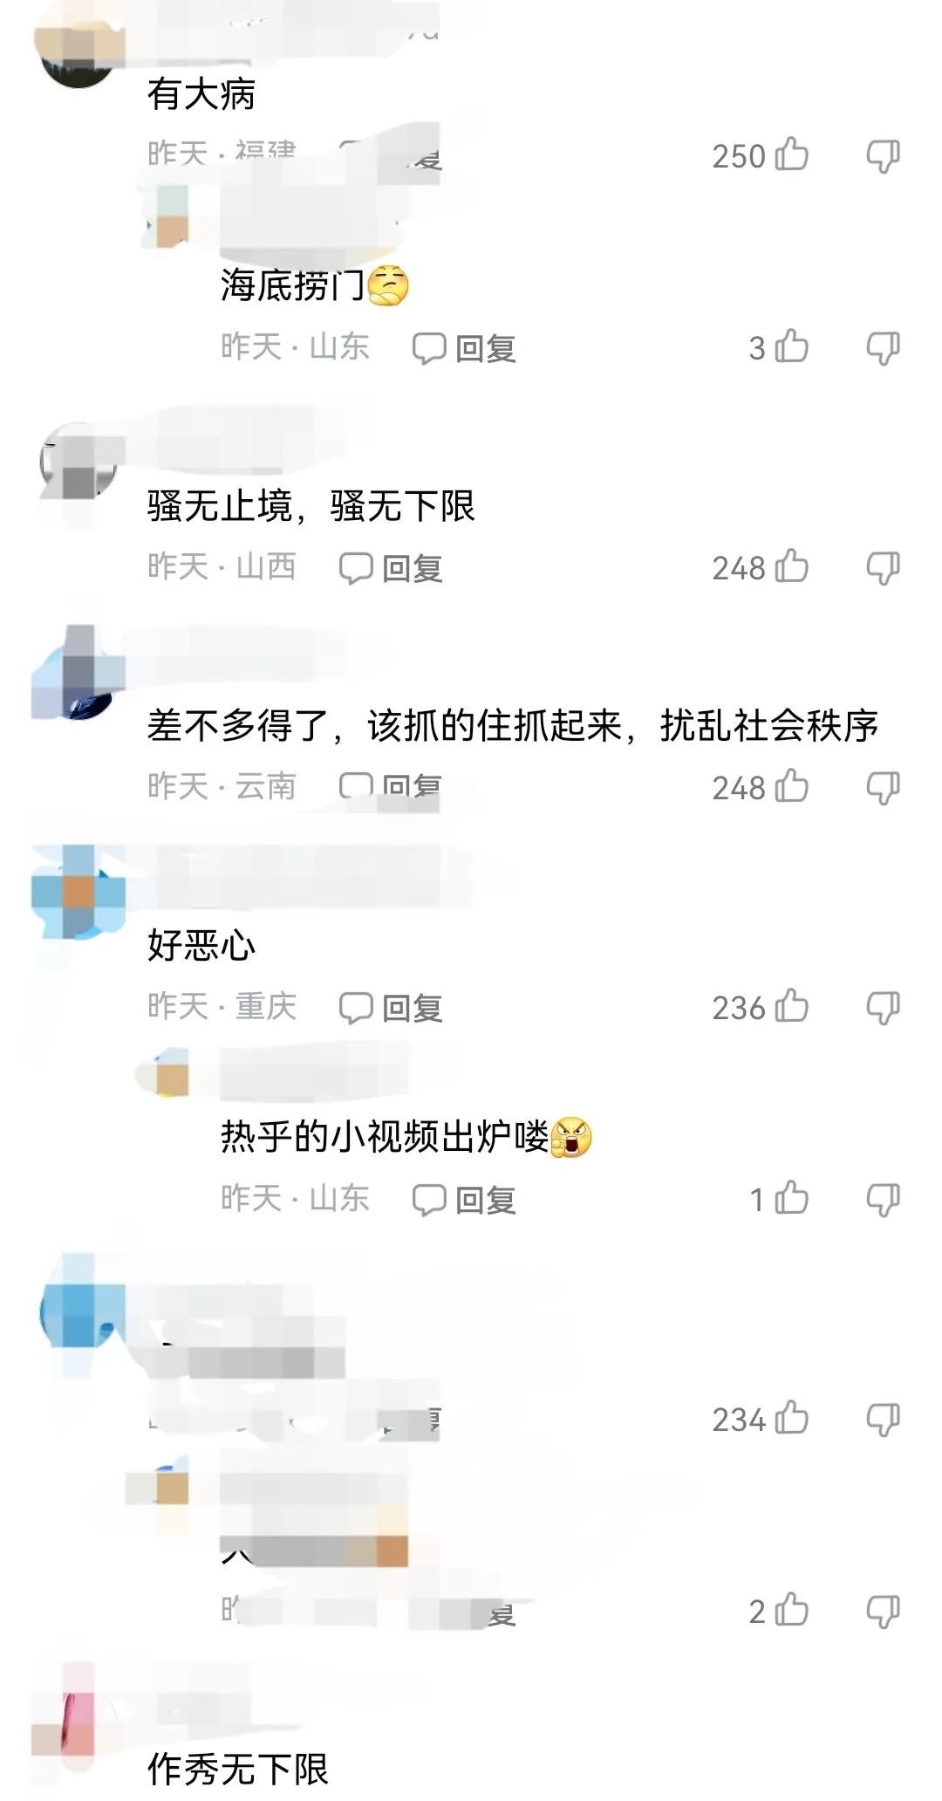Reply to the '热乎的小视频出炉喽' comment
This screenshot has width=942, height=1801.
(x=464, y=1200)
